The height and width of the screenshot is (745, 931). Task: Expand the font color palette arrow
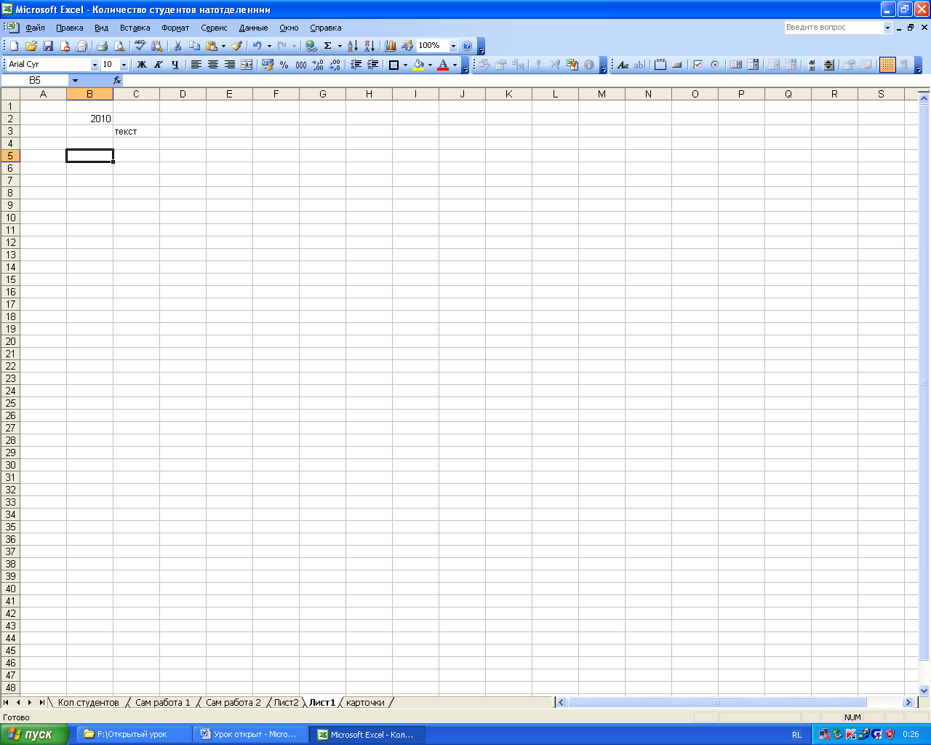pos(455,65)
